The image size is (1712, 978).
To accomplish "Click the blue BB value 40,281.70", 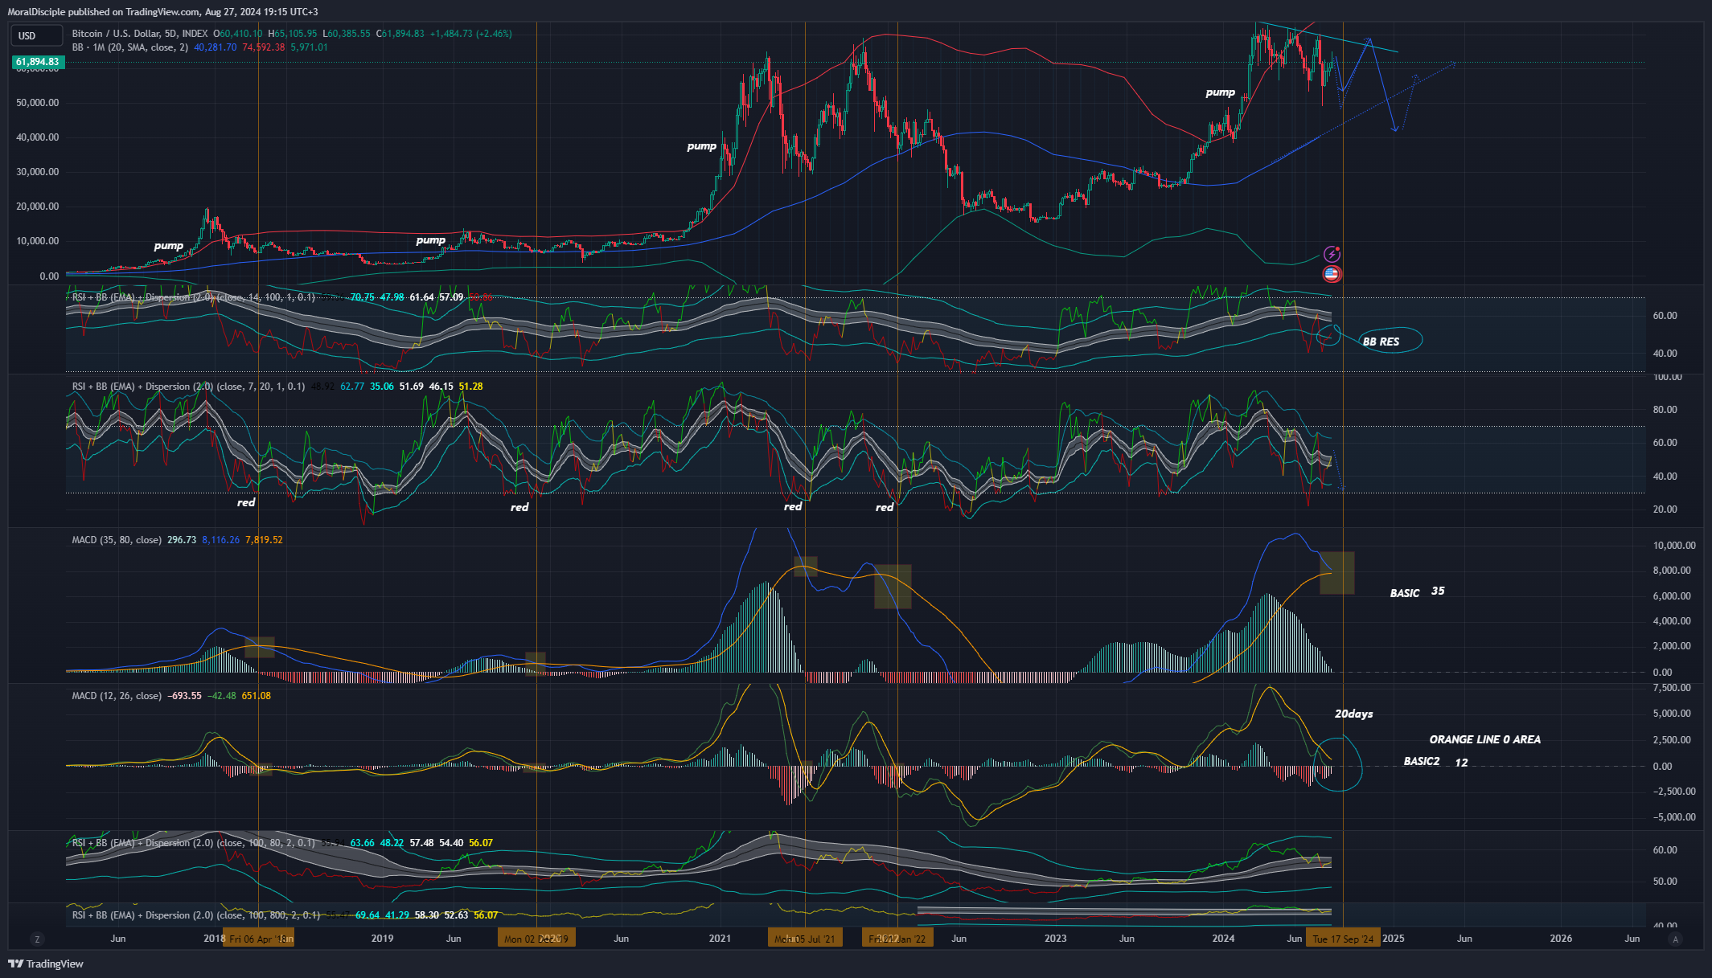I will tap(216, 47).
